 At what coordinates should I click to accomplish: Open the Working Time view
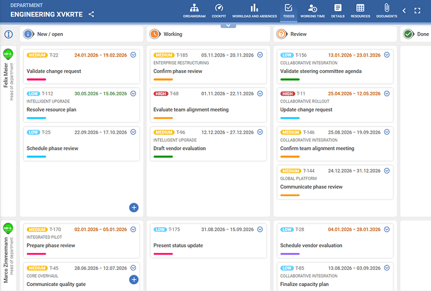(313, 11)
